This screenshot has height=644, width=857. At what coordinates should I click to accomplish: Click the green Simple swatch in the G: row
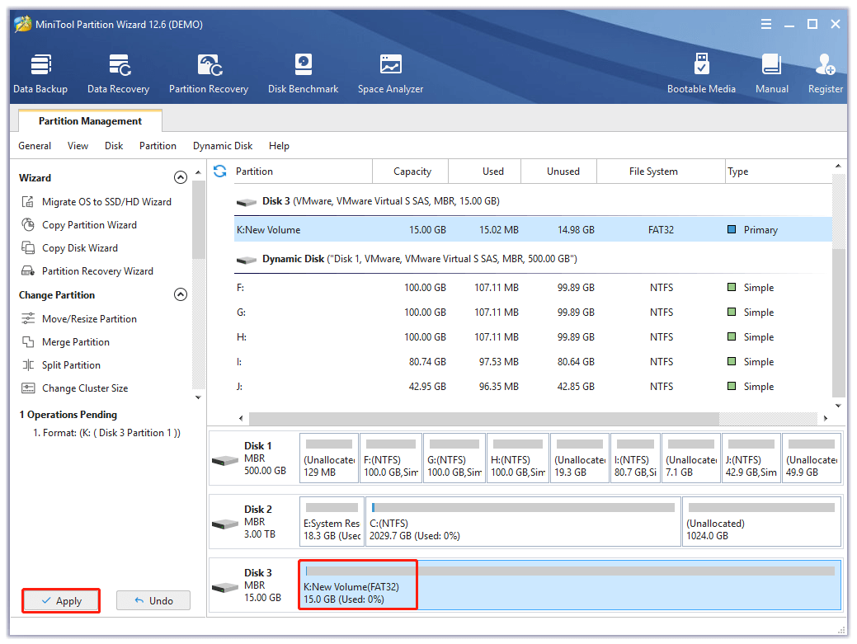732,312
